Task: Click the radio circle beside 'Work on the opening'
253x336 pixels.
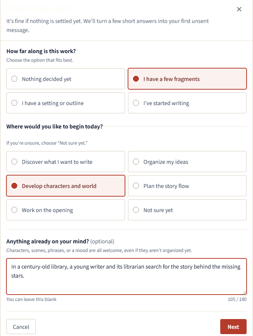Action: coord(14,210)
